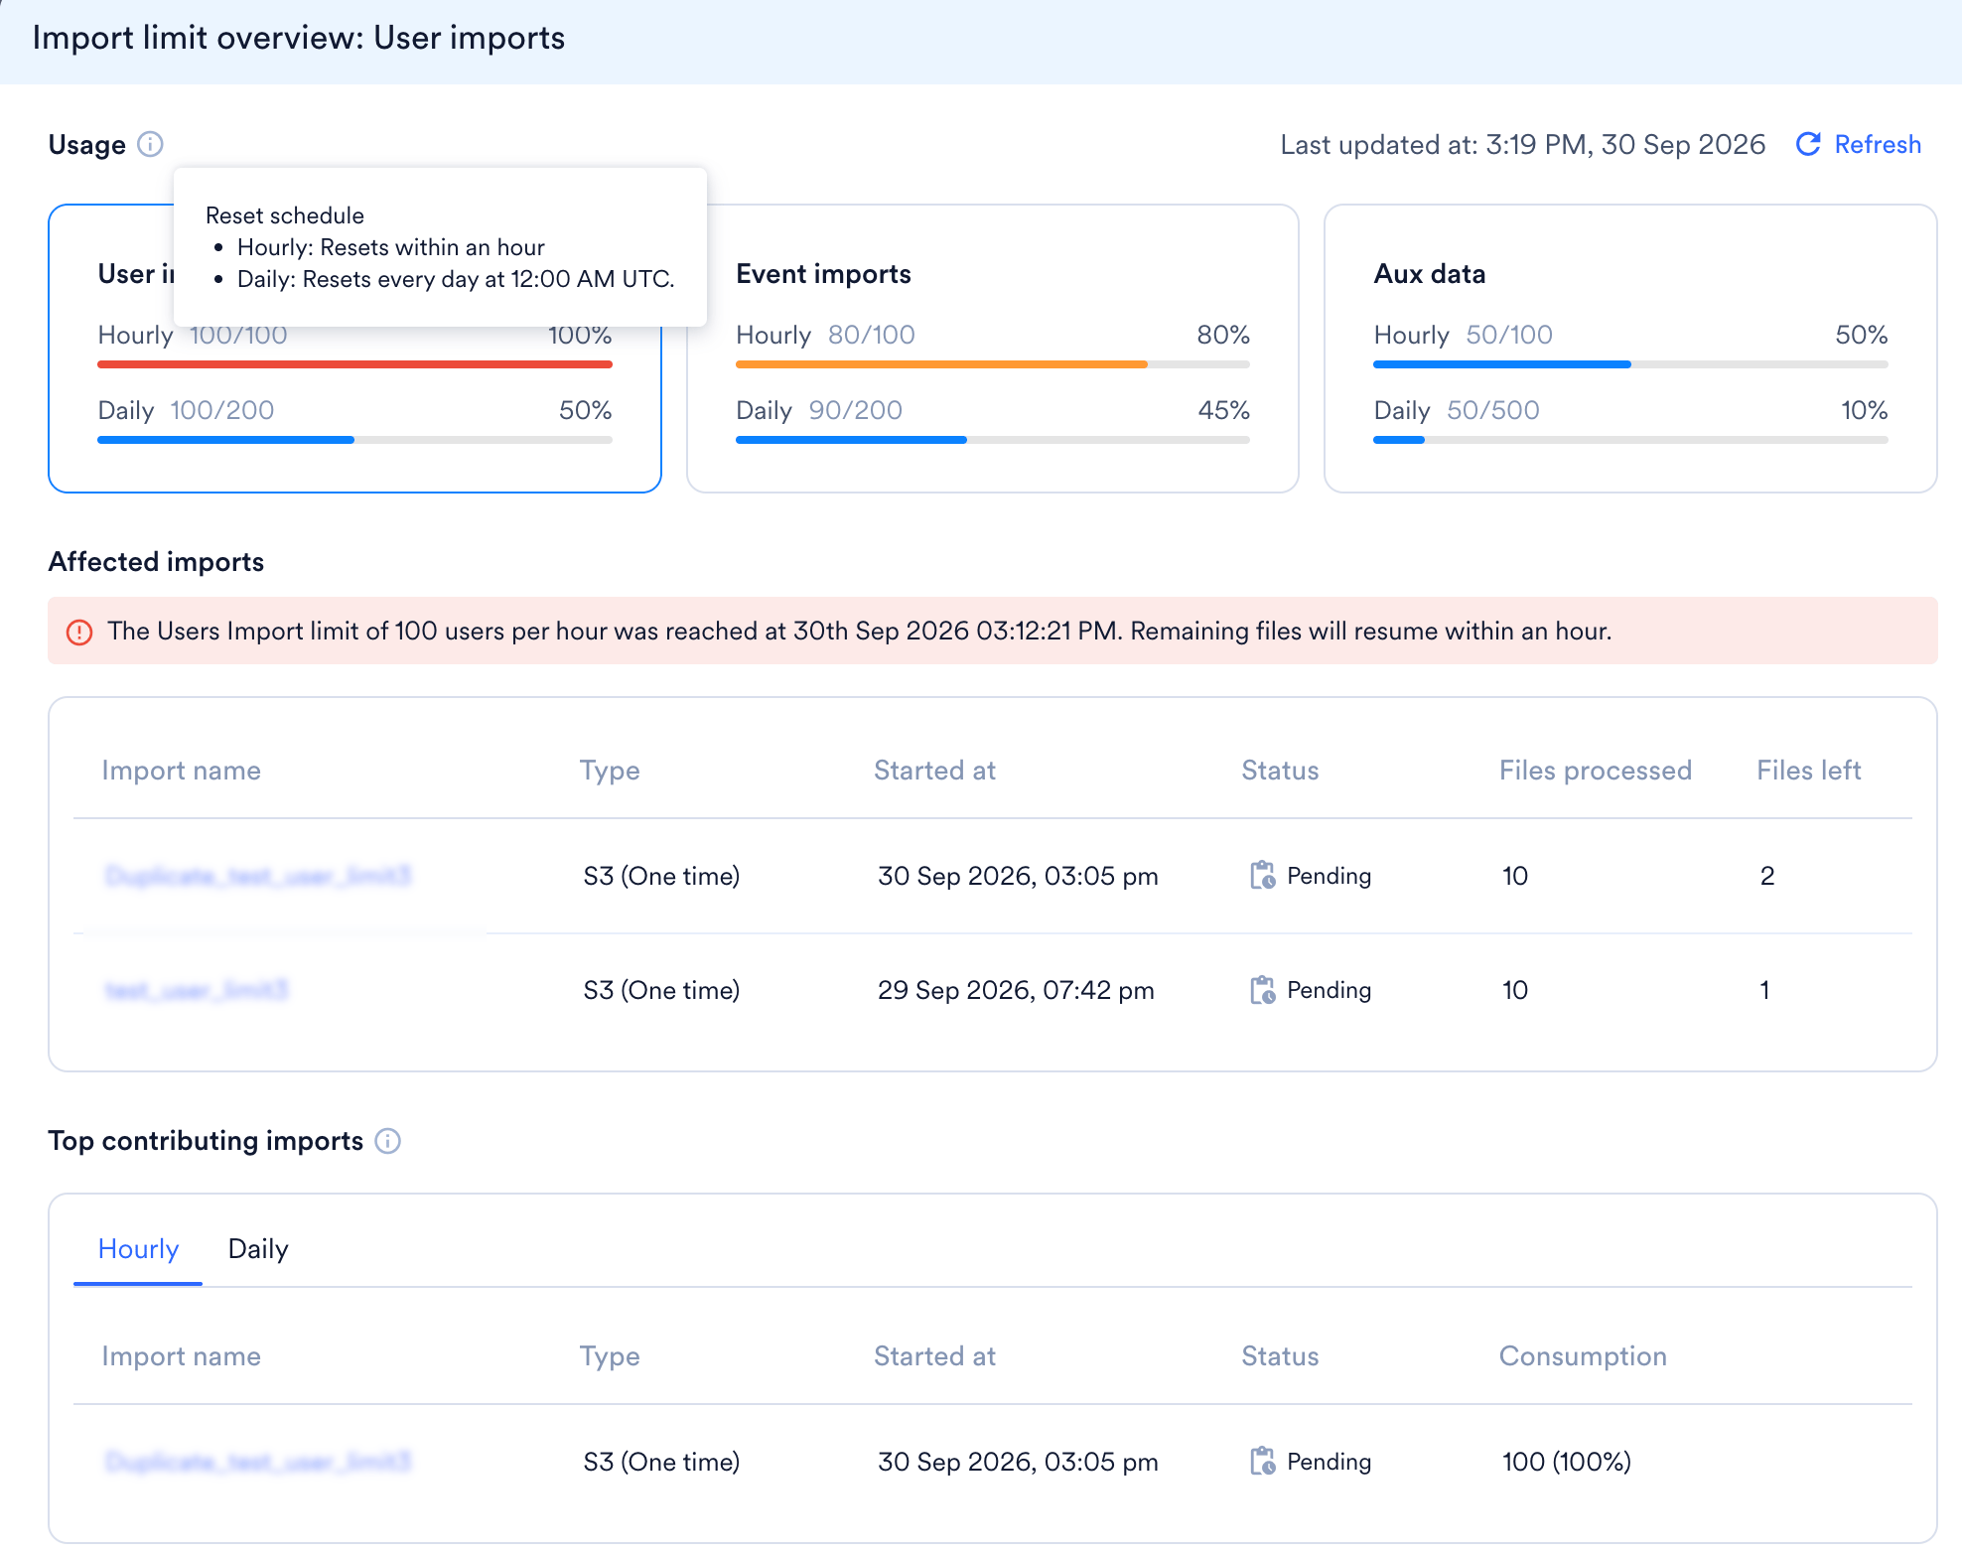Click the Aux data hourly progress bar
The image size is (1962, 1555).
click(x=1630, y=364)
